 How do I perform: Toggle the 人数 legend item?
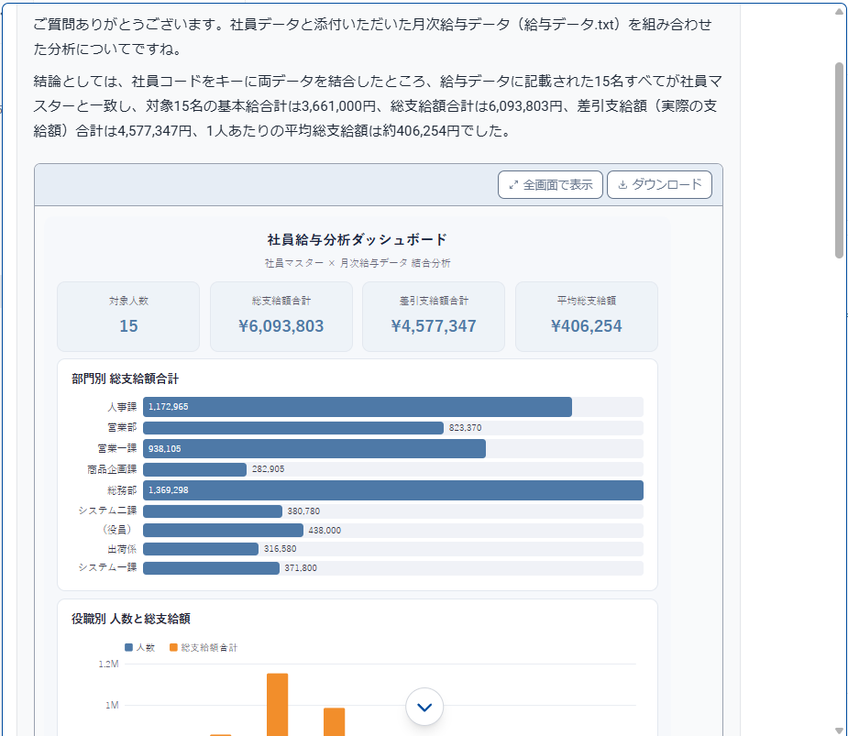(x=140, y=647)
